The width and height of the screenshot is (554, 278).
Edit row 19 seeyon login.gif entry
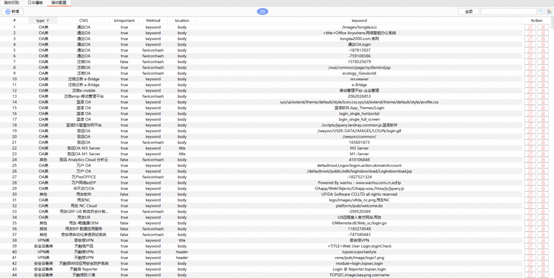[x=530, y=131]
